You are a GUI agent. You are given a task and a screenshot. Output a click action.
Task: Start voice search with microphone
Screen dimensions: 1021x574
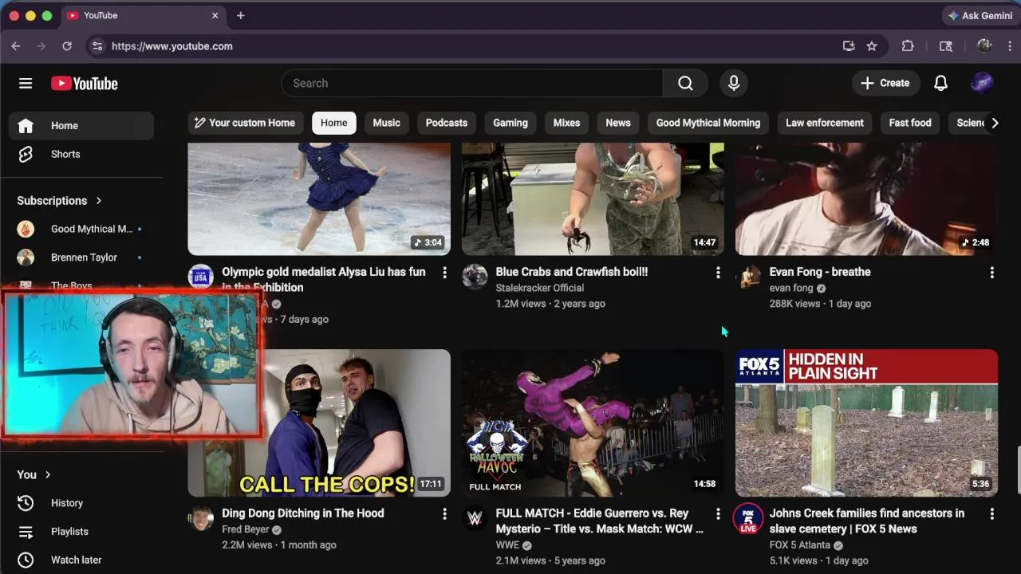(734, 83)
